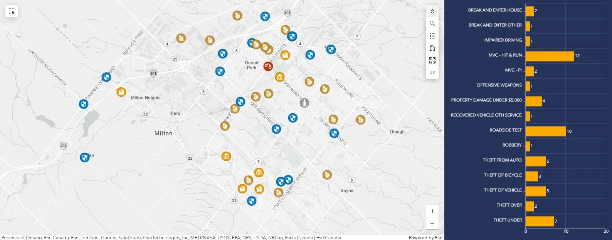Zoom in on the map
Image resolution: width=612 pixels, height=240 pixels.
click(x=432, y=211)
